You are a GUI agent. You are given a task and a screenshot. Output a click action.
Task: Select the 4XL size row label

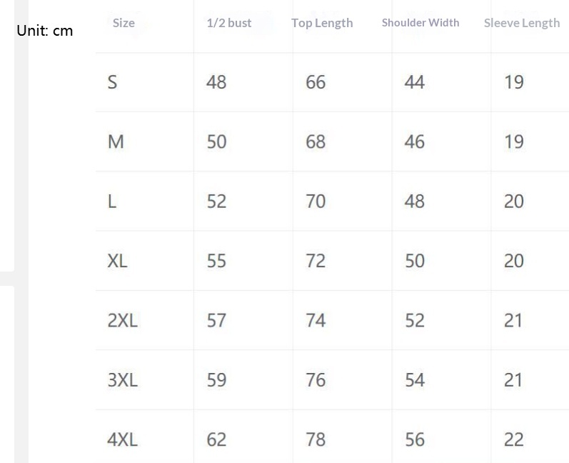pyautogui.click(x=122, y=439)
